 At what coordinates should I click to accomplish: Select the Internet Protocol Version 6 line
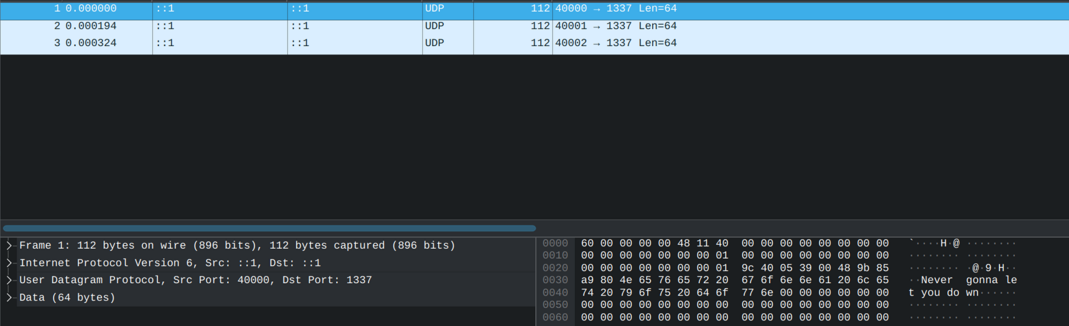click(x=170, y=263)
